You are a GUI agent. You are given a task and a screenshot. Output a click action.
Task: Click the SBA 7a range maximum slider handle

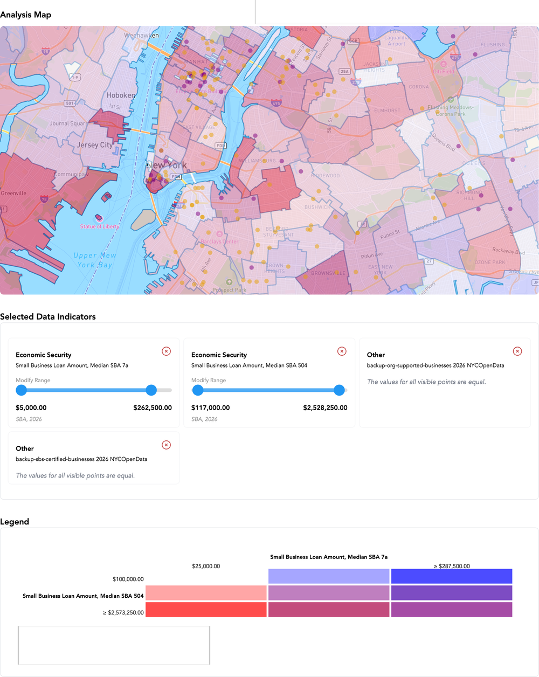[x=151, y=390]
